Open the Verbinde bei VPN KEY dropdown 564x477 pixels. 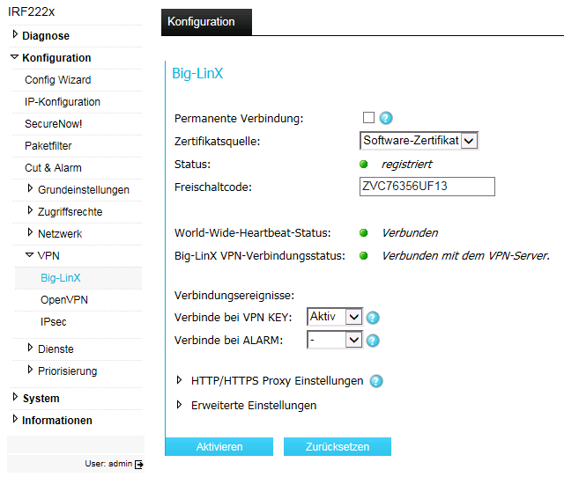335,317
